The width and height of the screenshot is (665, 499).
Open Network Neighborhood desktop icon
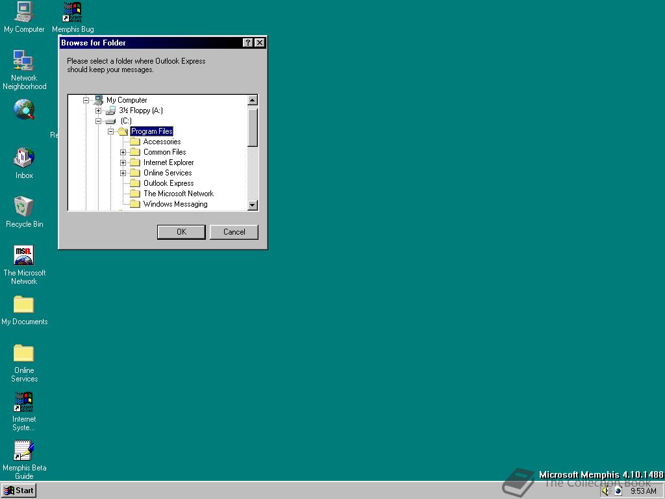click(24, 70)
